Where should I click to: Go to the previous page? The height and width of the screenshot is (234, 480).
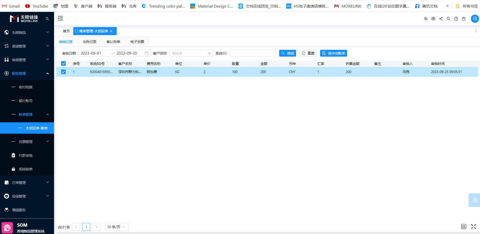pos(76,227)
